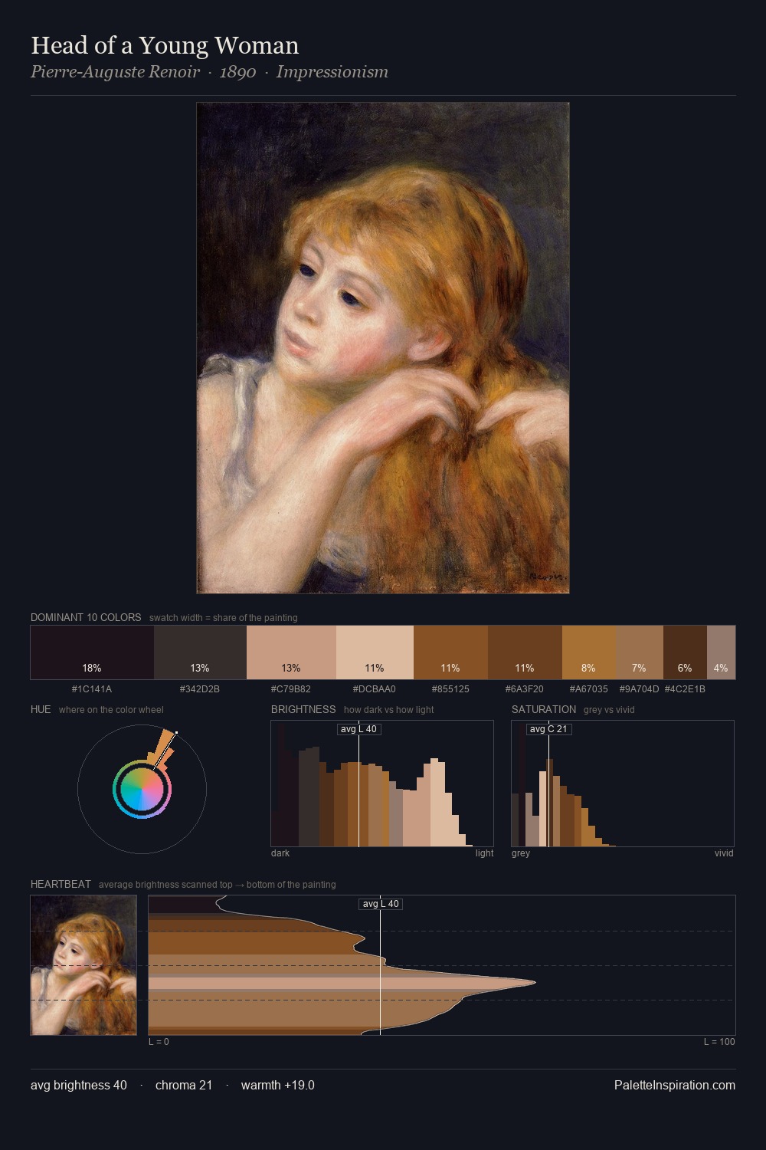Click the 'HUE' section heading
The image size is (766, 1150).
pos(41,709)
